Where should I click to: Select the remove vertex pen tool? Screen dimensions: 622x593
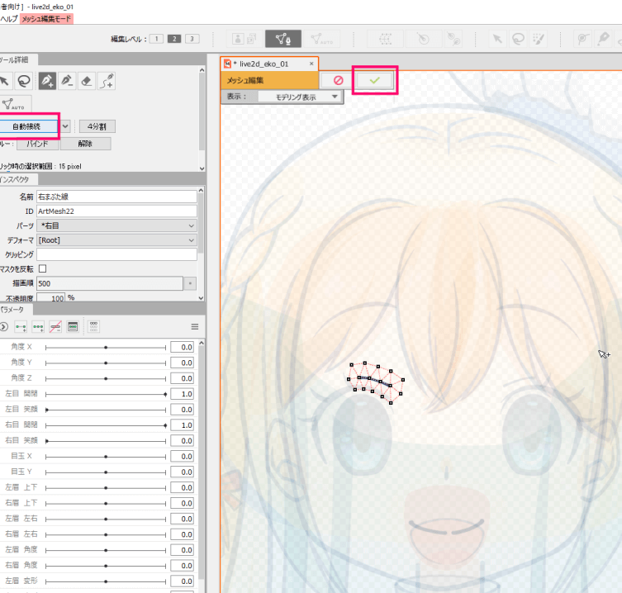(67, 81)
